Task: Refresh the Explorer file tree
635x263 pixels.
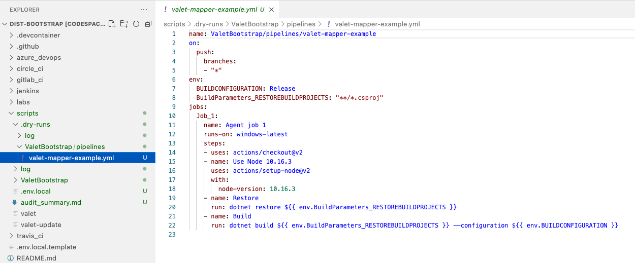Action: pos(136,24)
